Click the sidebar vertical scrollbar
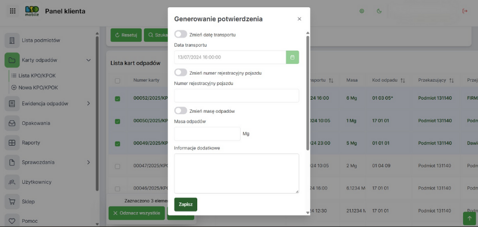This screenshot has height=227, width=478. (x=97, y=113)
